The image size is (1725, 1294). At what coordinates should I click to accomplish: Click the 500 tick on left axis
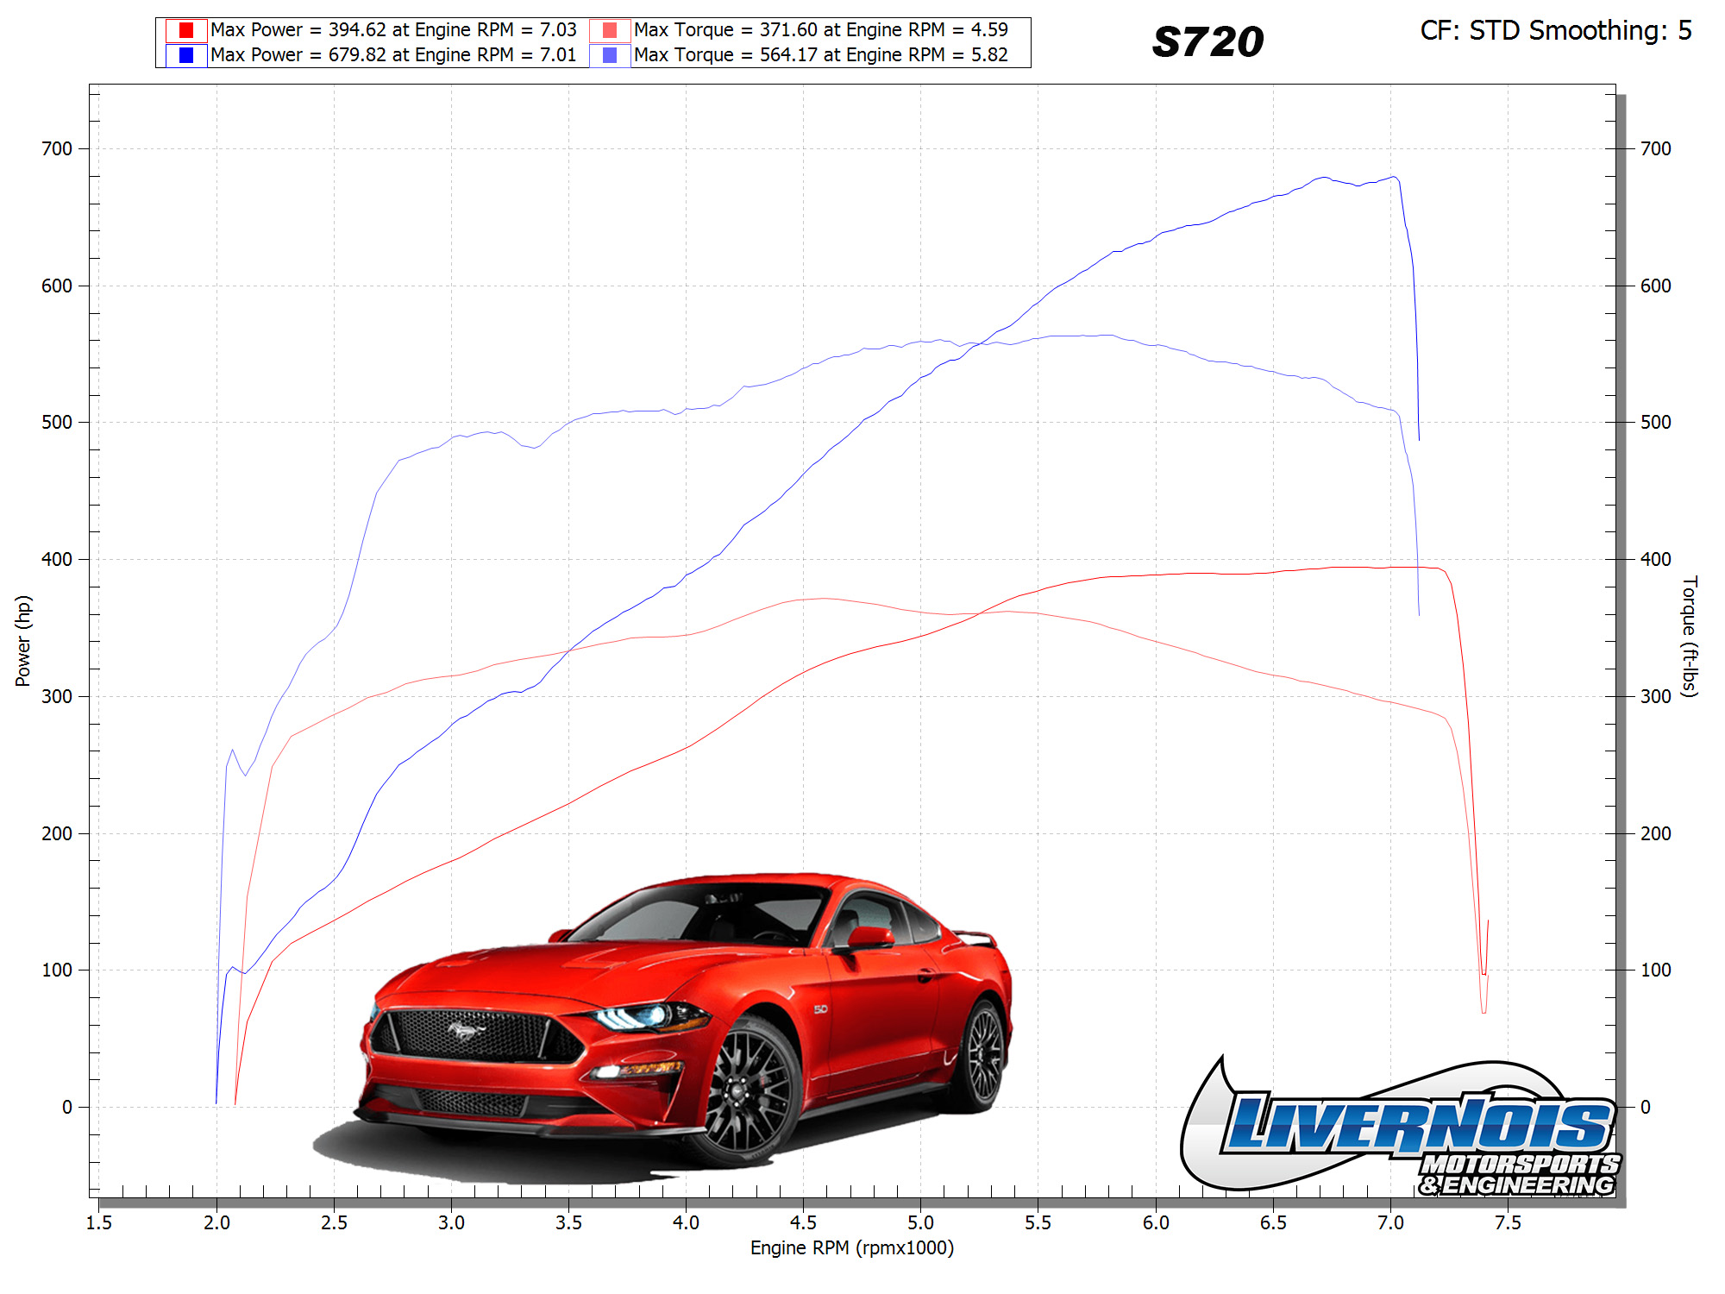57,422
